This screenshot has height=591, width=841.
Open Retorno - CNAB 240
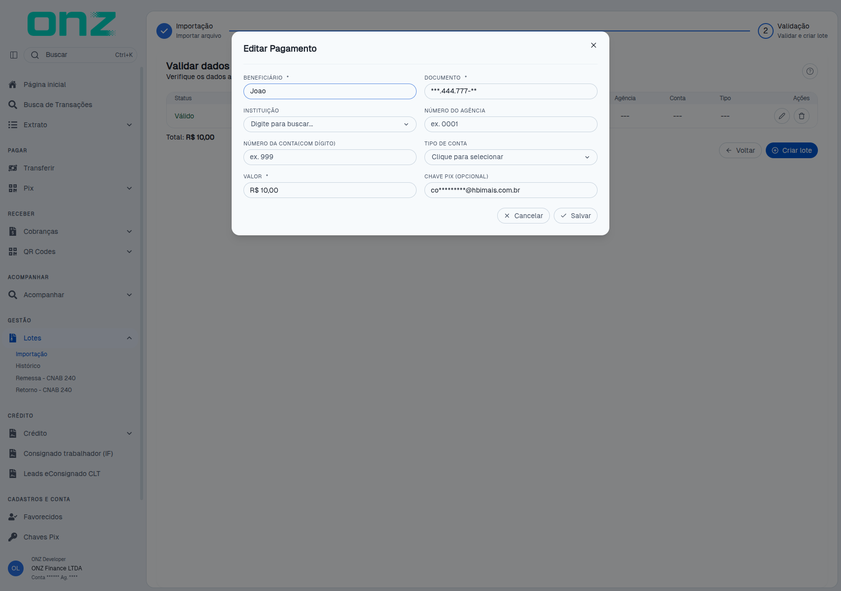[44, 390]
